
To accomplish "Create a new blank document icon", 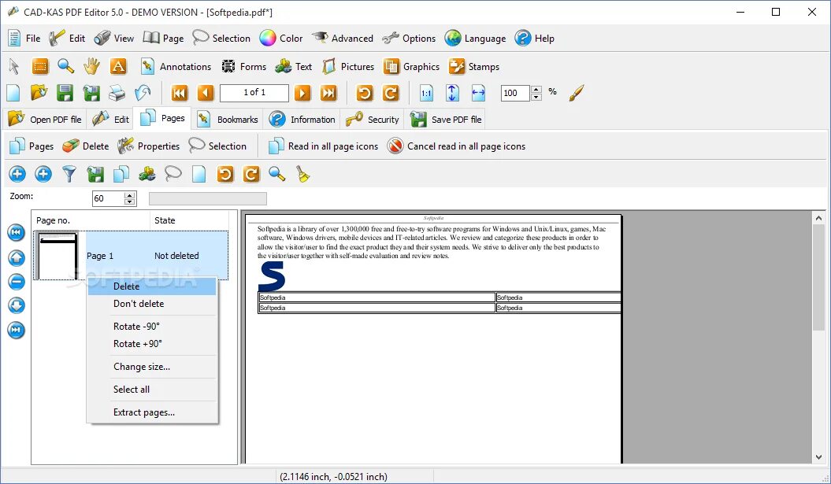I will click(13, 93).
